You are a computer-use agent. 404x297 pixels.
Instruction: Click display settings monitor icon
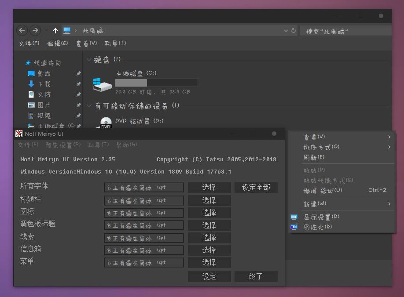click(294, 217)
